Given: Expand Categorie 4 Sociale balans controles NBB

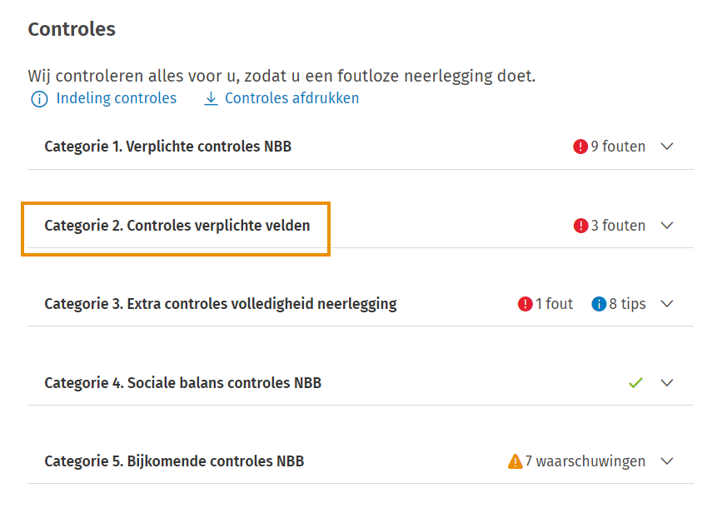Looking at the screenshot, I should (667, 382).
